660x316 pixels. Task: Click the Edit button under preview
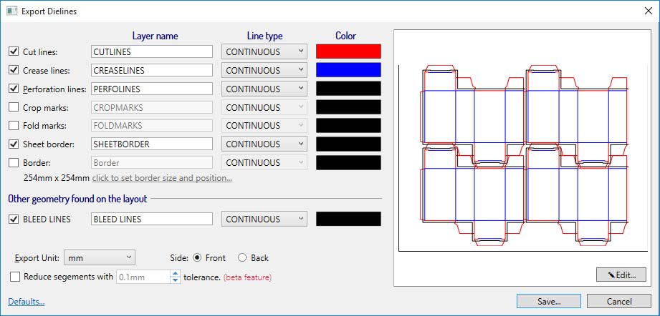(621, 275)
